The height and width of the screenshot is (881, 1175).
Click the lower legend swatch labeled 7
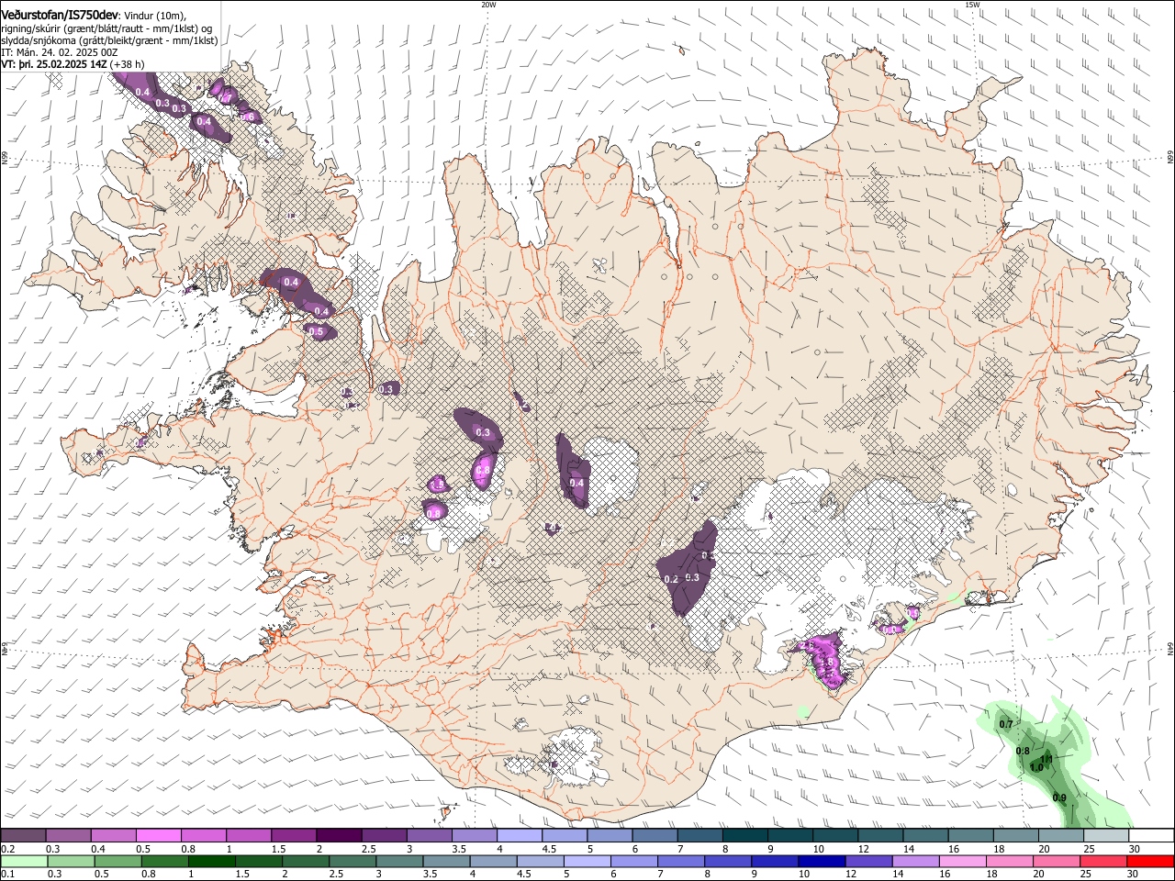click(x=679, y=861)
